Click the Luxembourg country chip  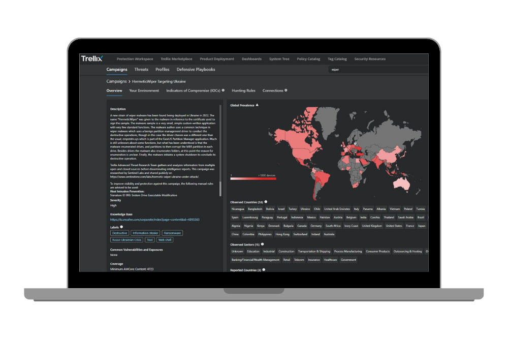point(250,218)
